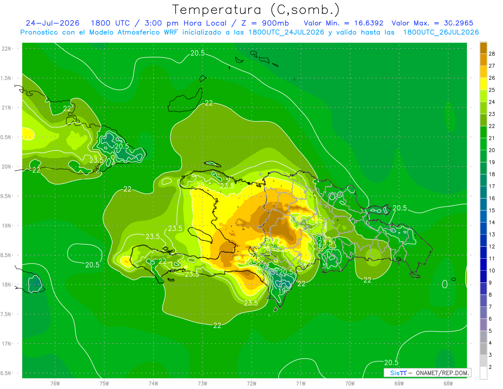Click the "70W" longitude axis label

350,383
